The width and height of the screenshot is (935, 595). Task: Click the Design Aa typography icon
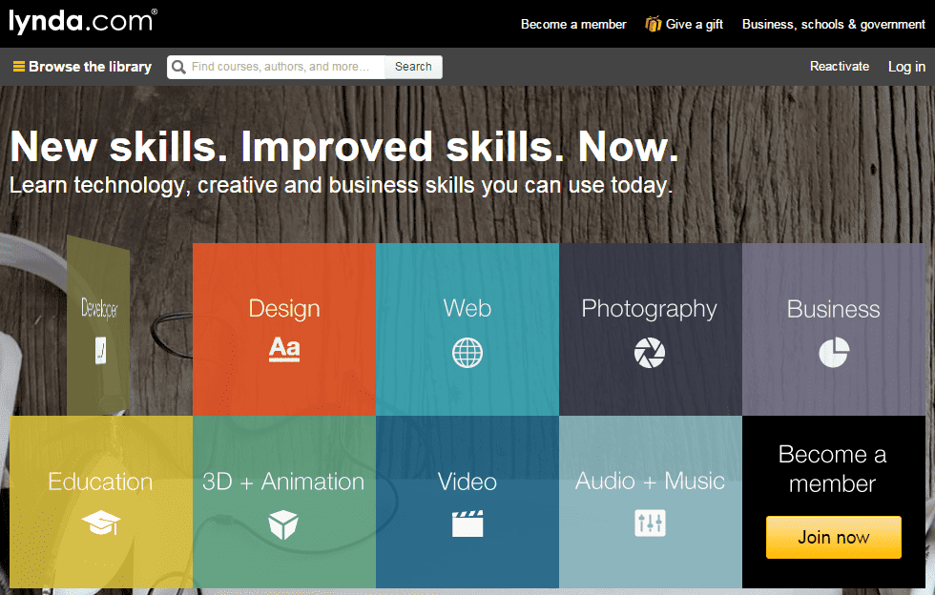[284, 349]
